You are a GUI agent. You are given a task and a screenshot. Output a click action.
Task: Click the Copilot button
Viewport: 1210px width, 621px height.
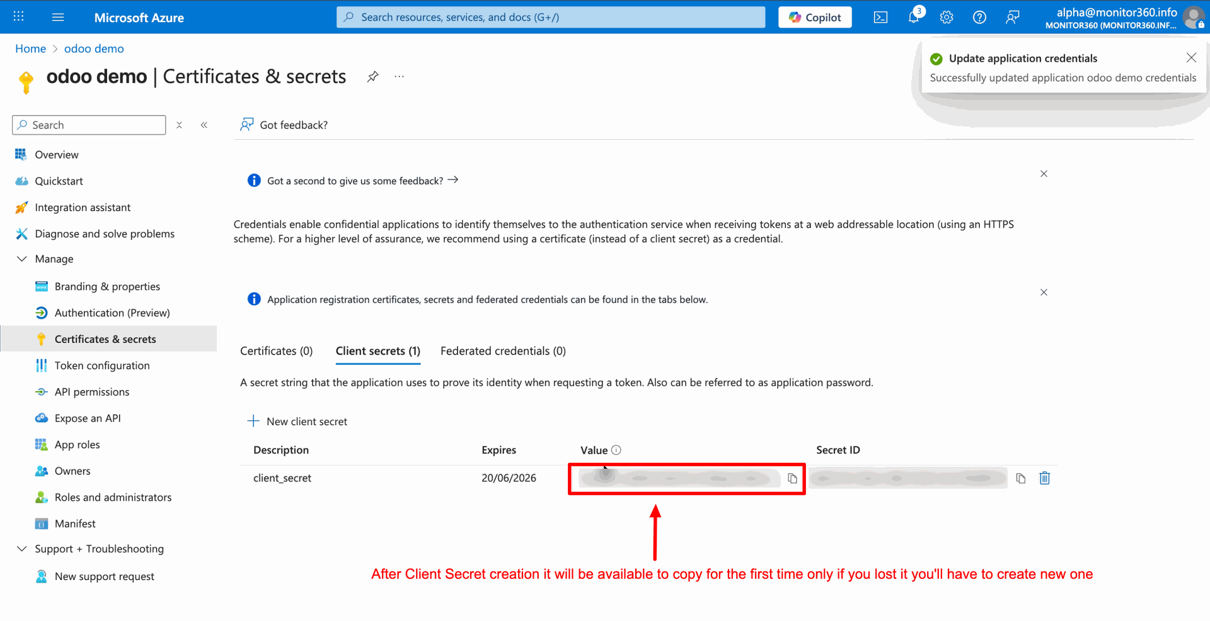(x=815, y=17)
